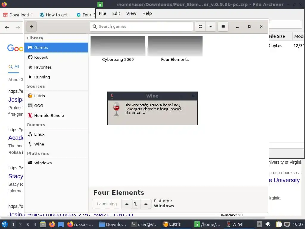
Task: Switch to the Lutris taskbar entry
Action: click(176, 224)
